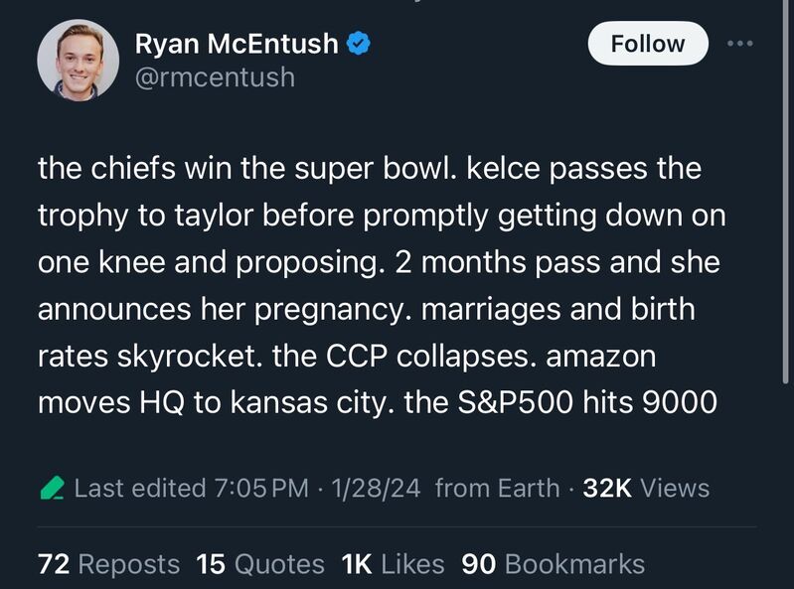Viewport: 794px width, 589px height.
Task: Open the 15 Quotes list
Action: 260,564
